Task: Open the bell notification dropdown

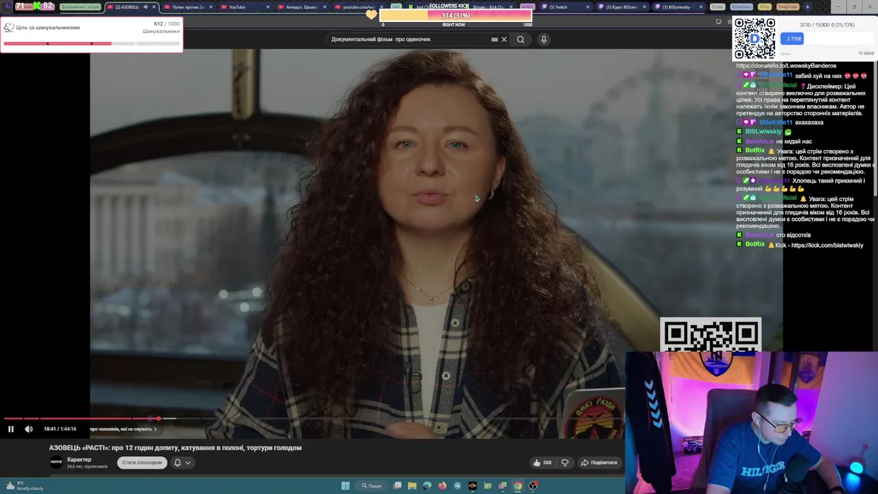Action: [x=182, y=462]
